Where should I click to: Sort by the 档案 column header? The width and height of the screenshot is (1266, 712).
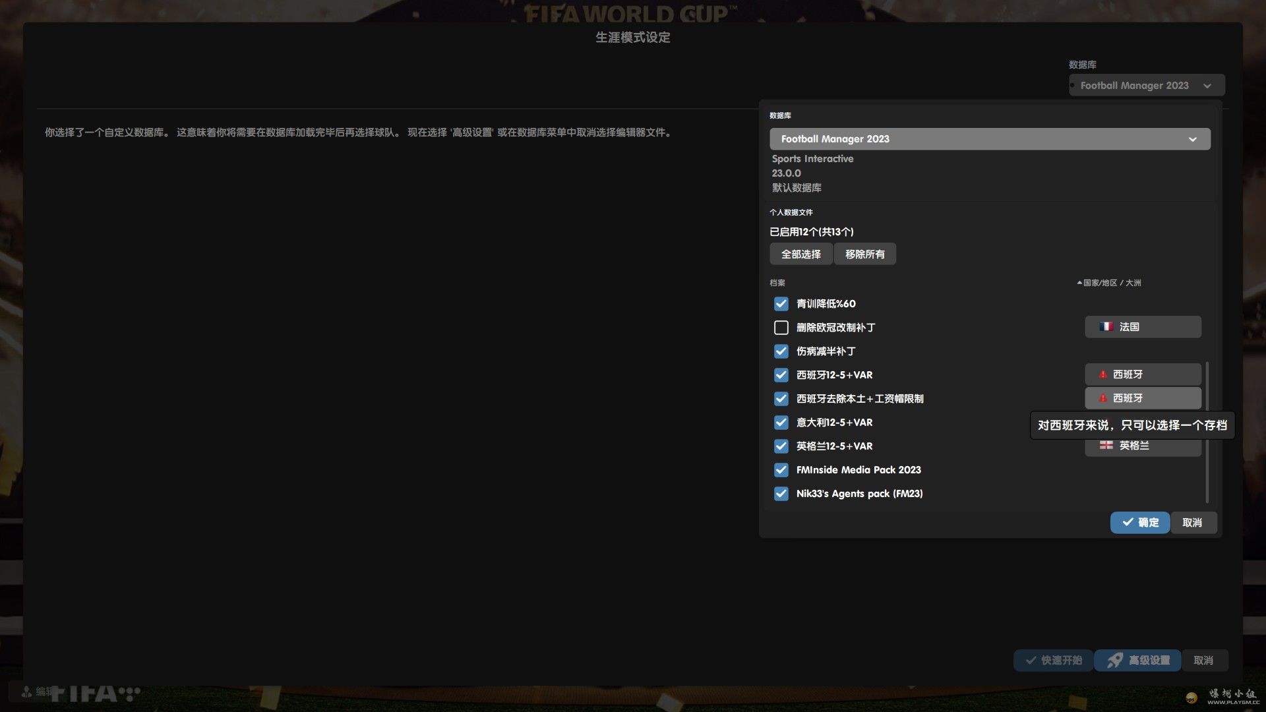point(777,283)
